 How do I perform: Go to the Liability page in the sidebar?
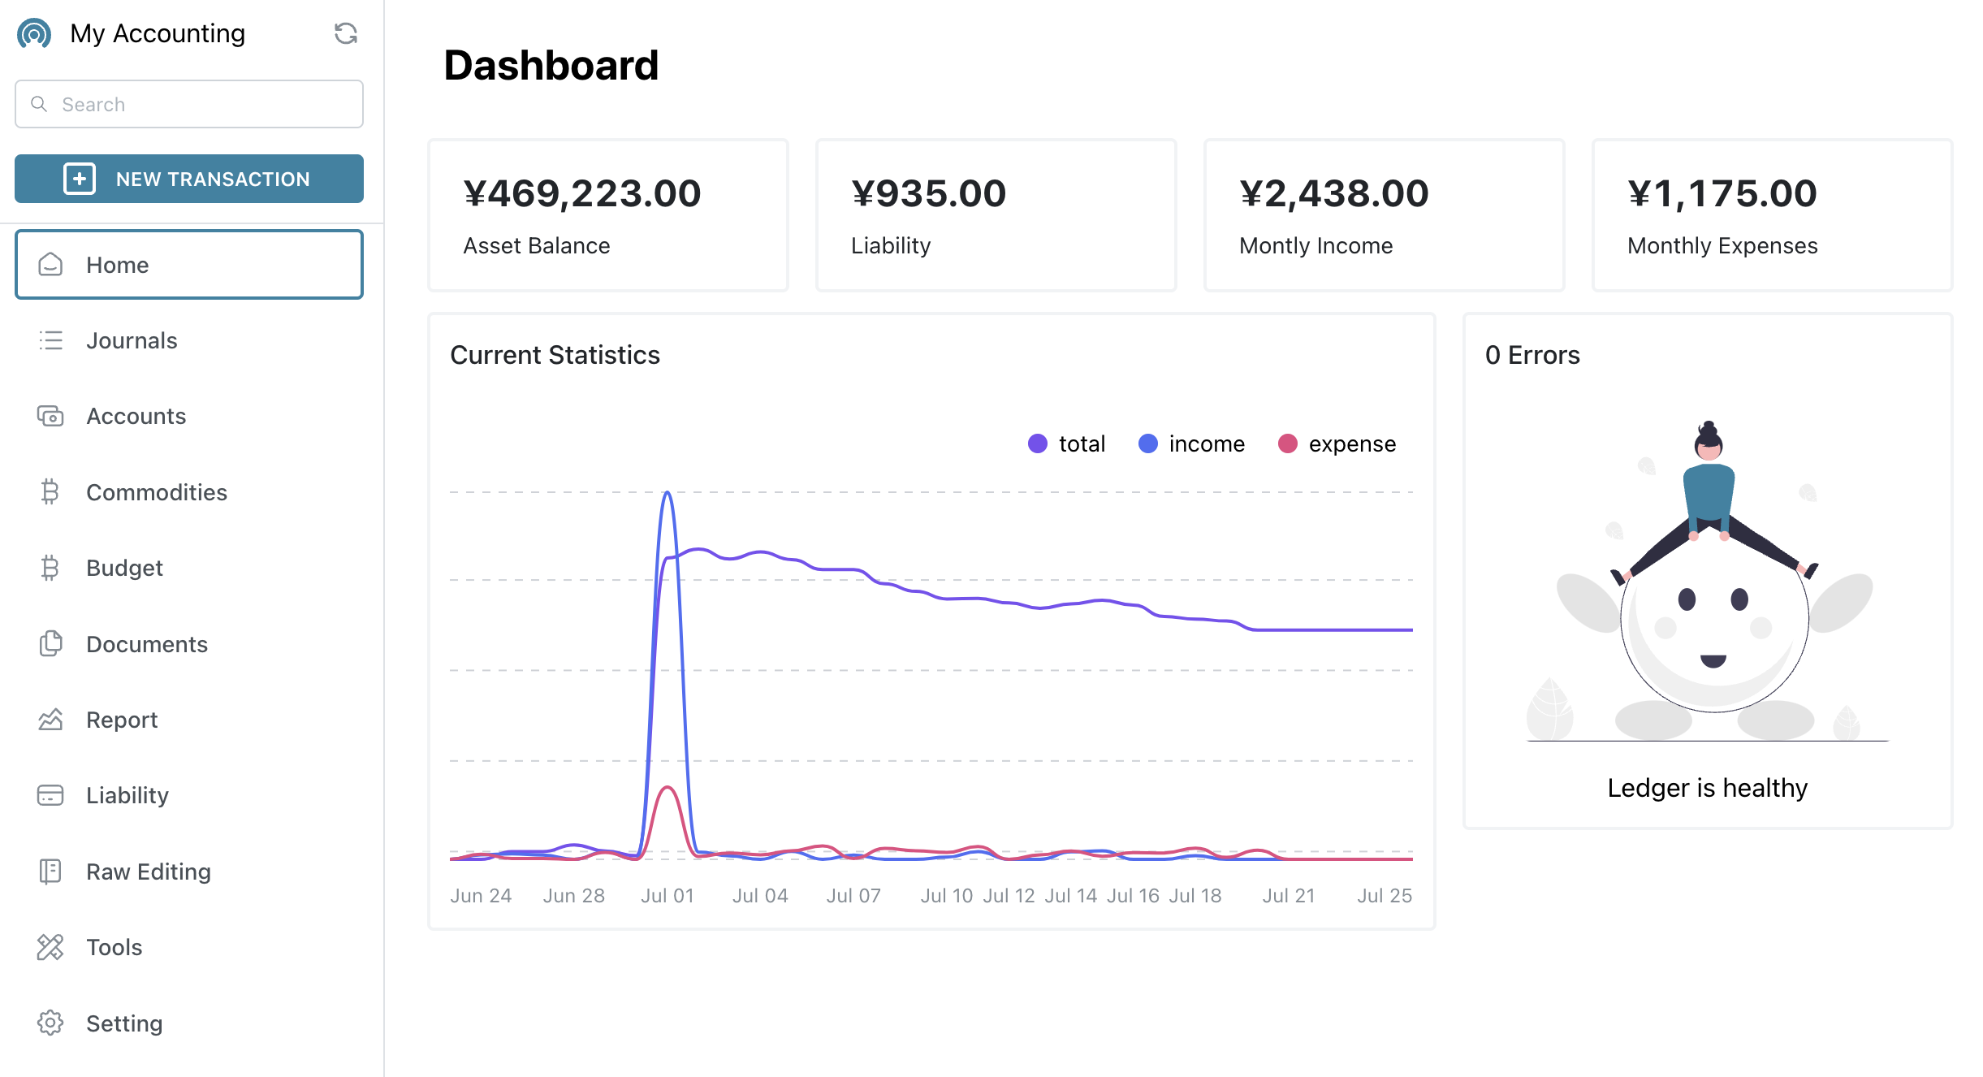coord(127,795)
